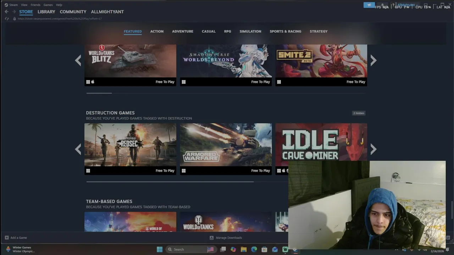Select the STRATEGY genre tab
Screen dimensions: 454x255
coord(319,32)
